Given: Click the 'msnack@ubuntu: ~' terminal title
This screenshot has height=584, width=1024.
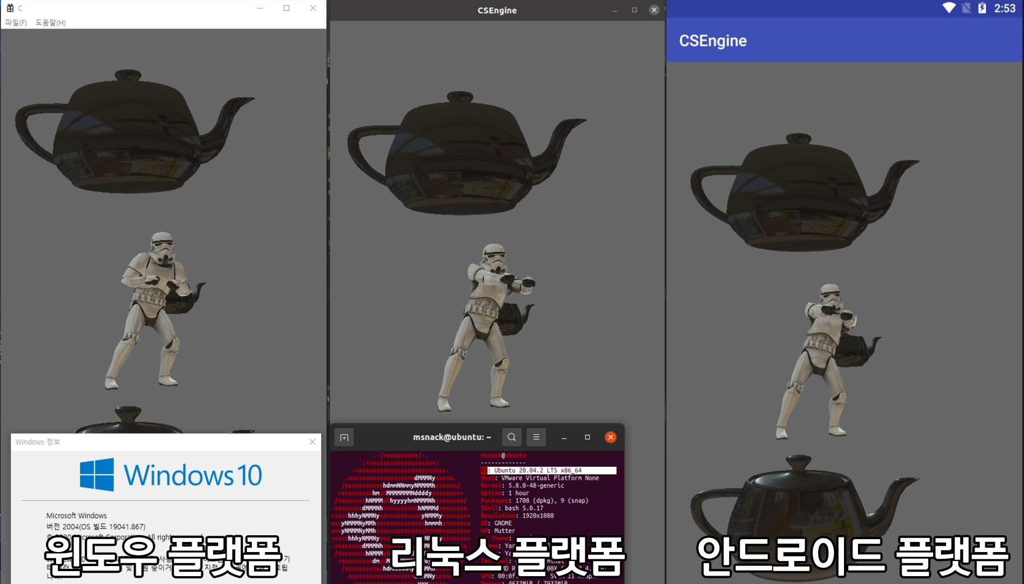Looking at the screenshot, I should coord(452,437).
